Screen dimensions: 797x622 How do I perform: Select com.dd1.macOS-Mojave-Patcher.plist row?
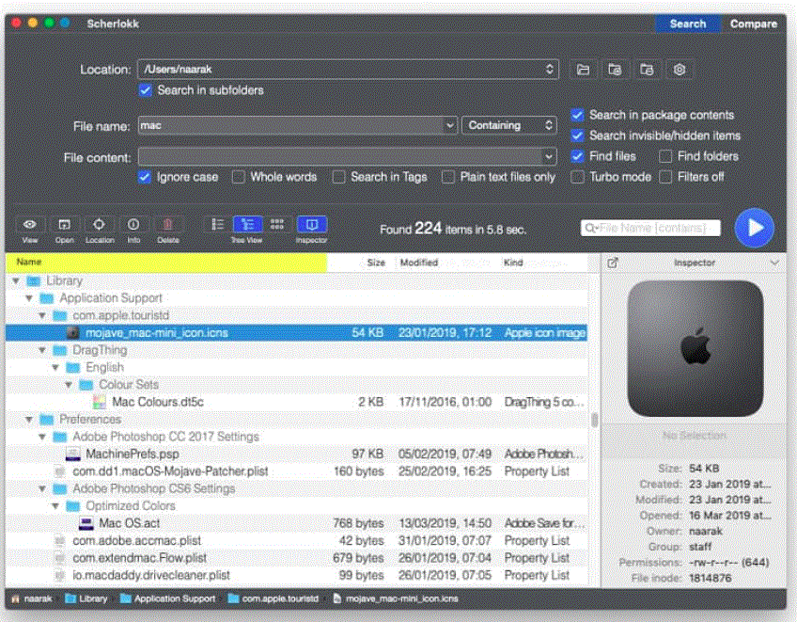point(297,471)
